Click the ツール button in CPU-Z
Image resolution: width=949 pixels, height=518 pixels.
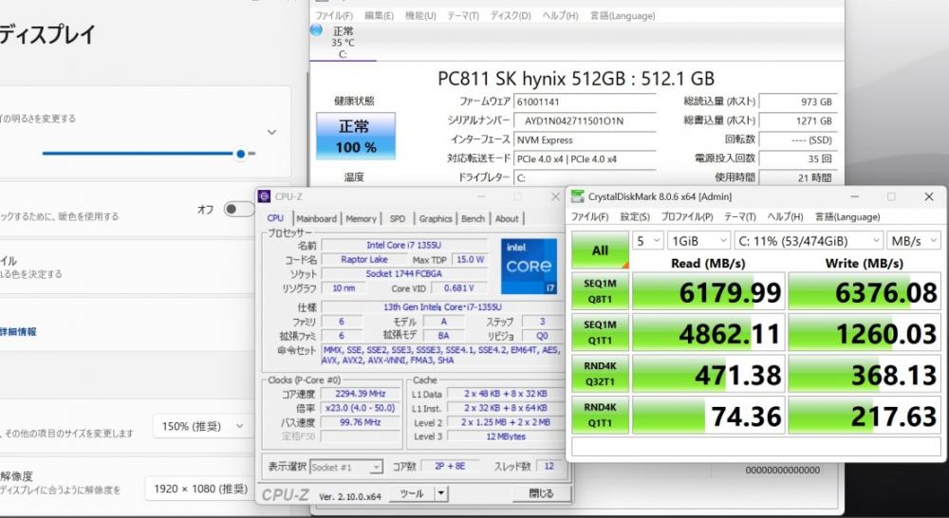coord(412,493)
